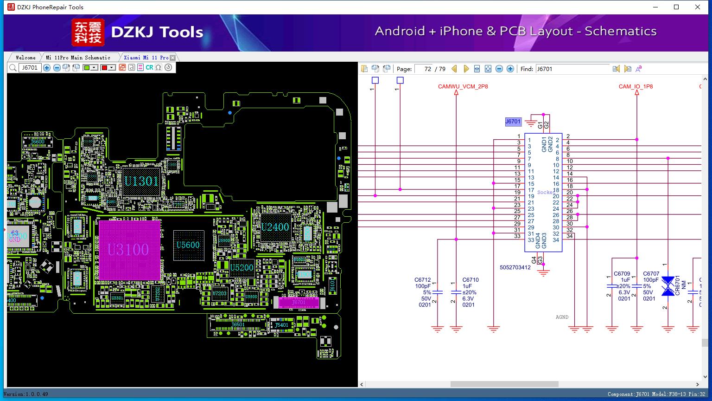Open the red color dropdown arrow

click(112, 68)
